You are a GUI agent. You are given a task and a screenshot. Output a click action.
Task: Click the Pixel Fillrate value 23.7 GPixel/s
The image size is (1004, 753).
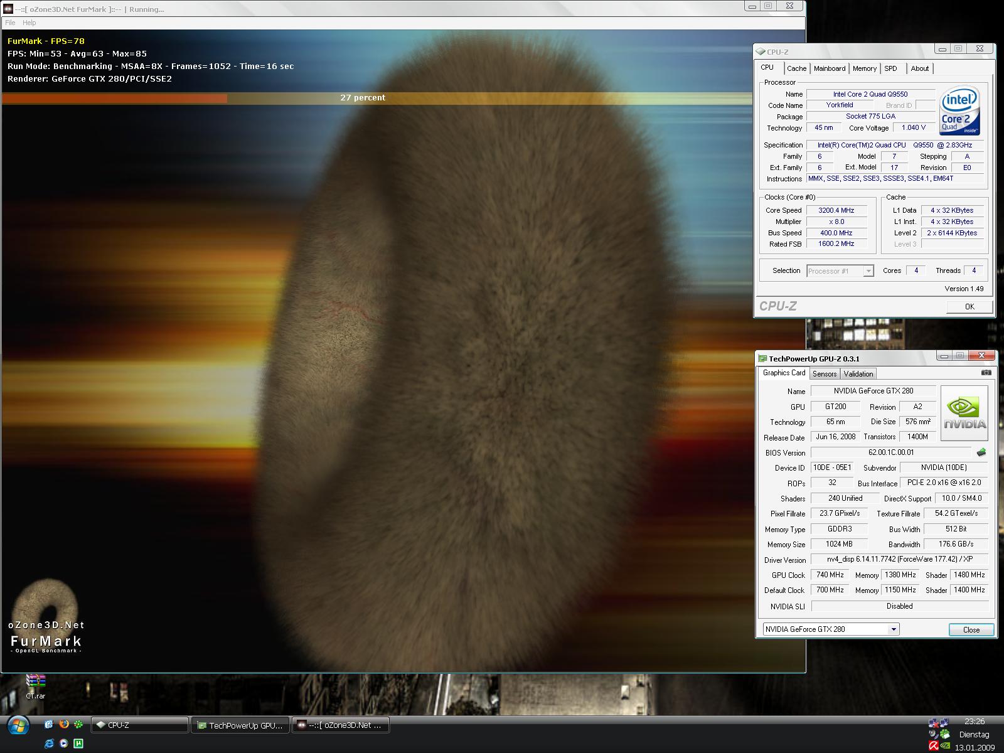click(840, 513)
